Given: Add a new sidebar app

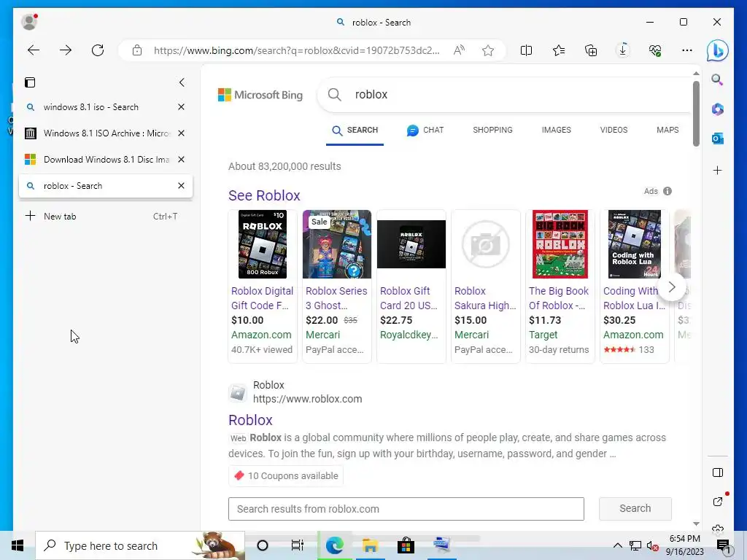Looking at the screenshot, I should (718, 171).
